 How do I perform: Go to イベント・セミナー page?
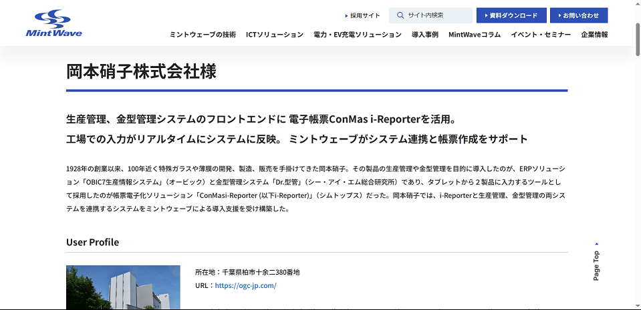click(x=541, y=35)
